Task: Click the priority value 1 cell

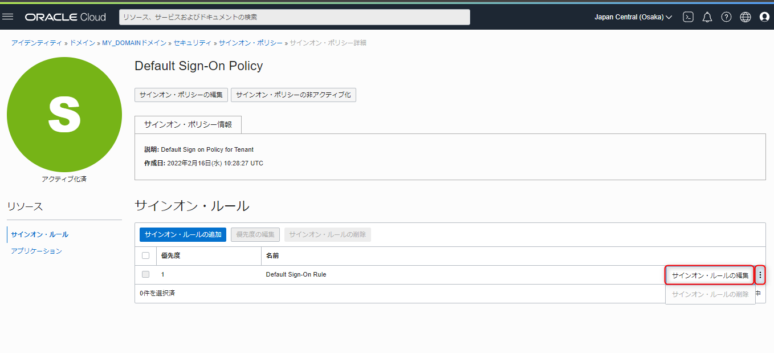Action: click(x=163, y=274)
